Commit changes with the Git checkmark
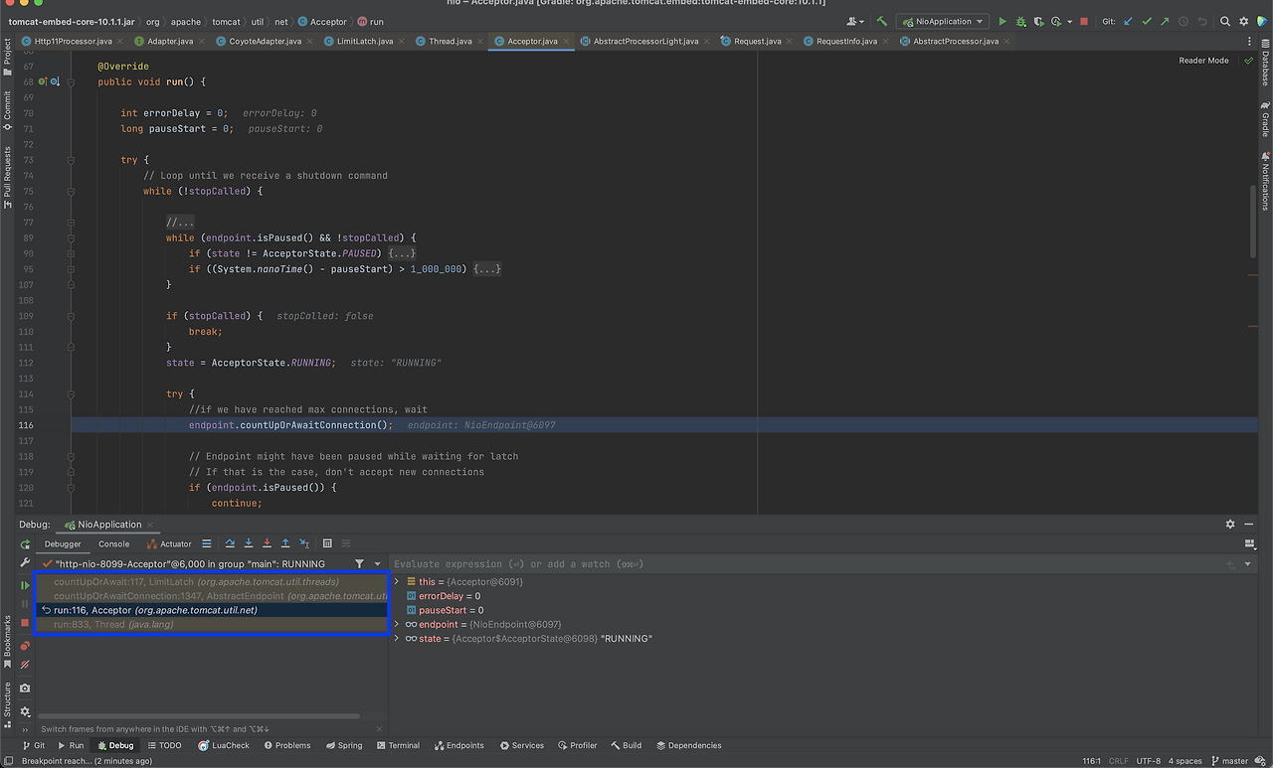Viewport: 1273px width, 768px height. click(x=1147, y=21)
